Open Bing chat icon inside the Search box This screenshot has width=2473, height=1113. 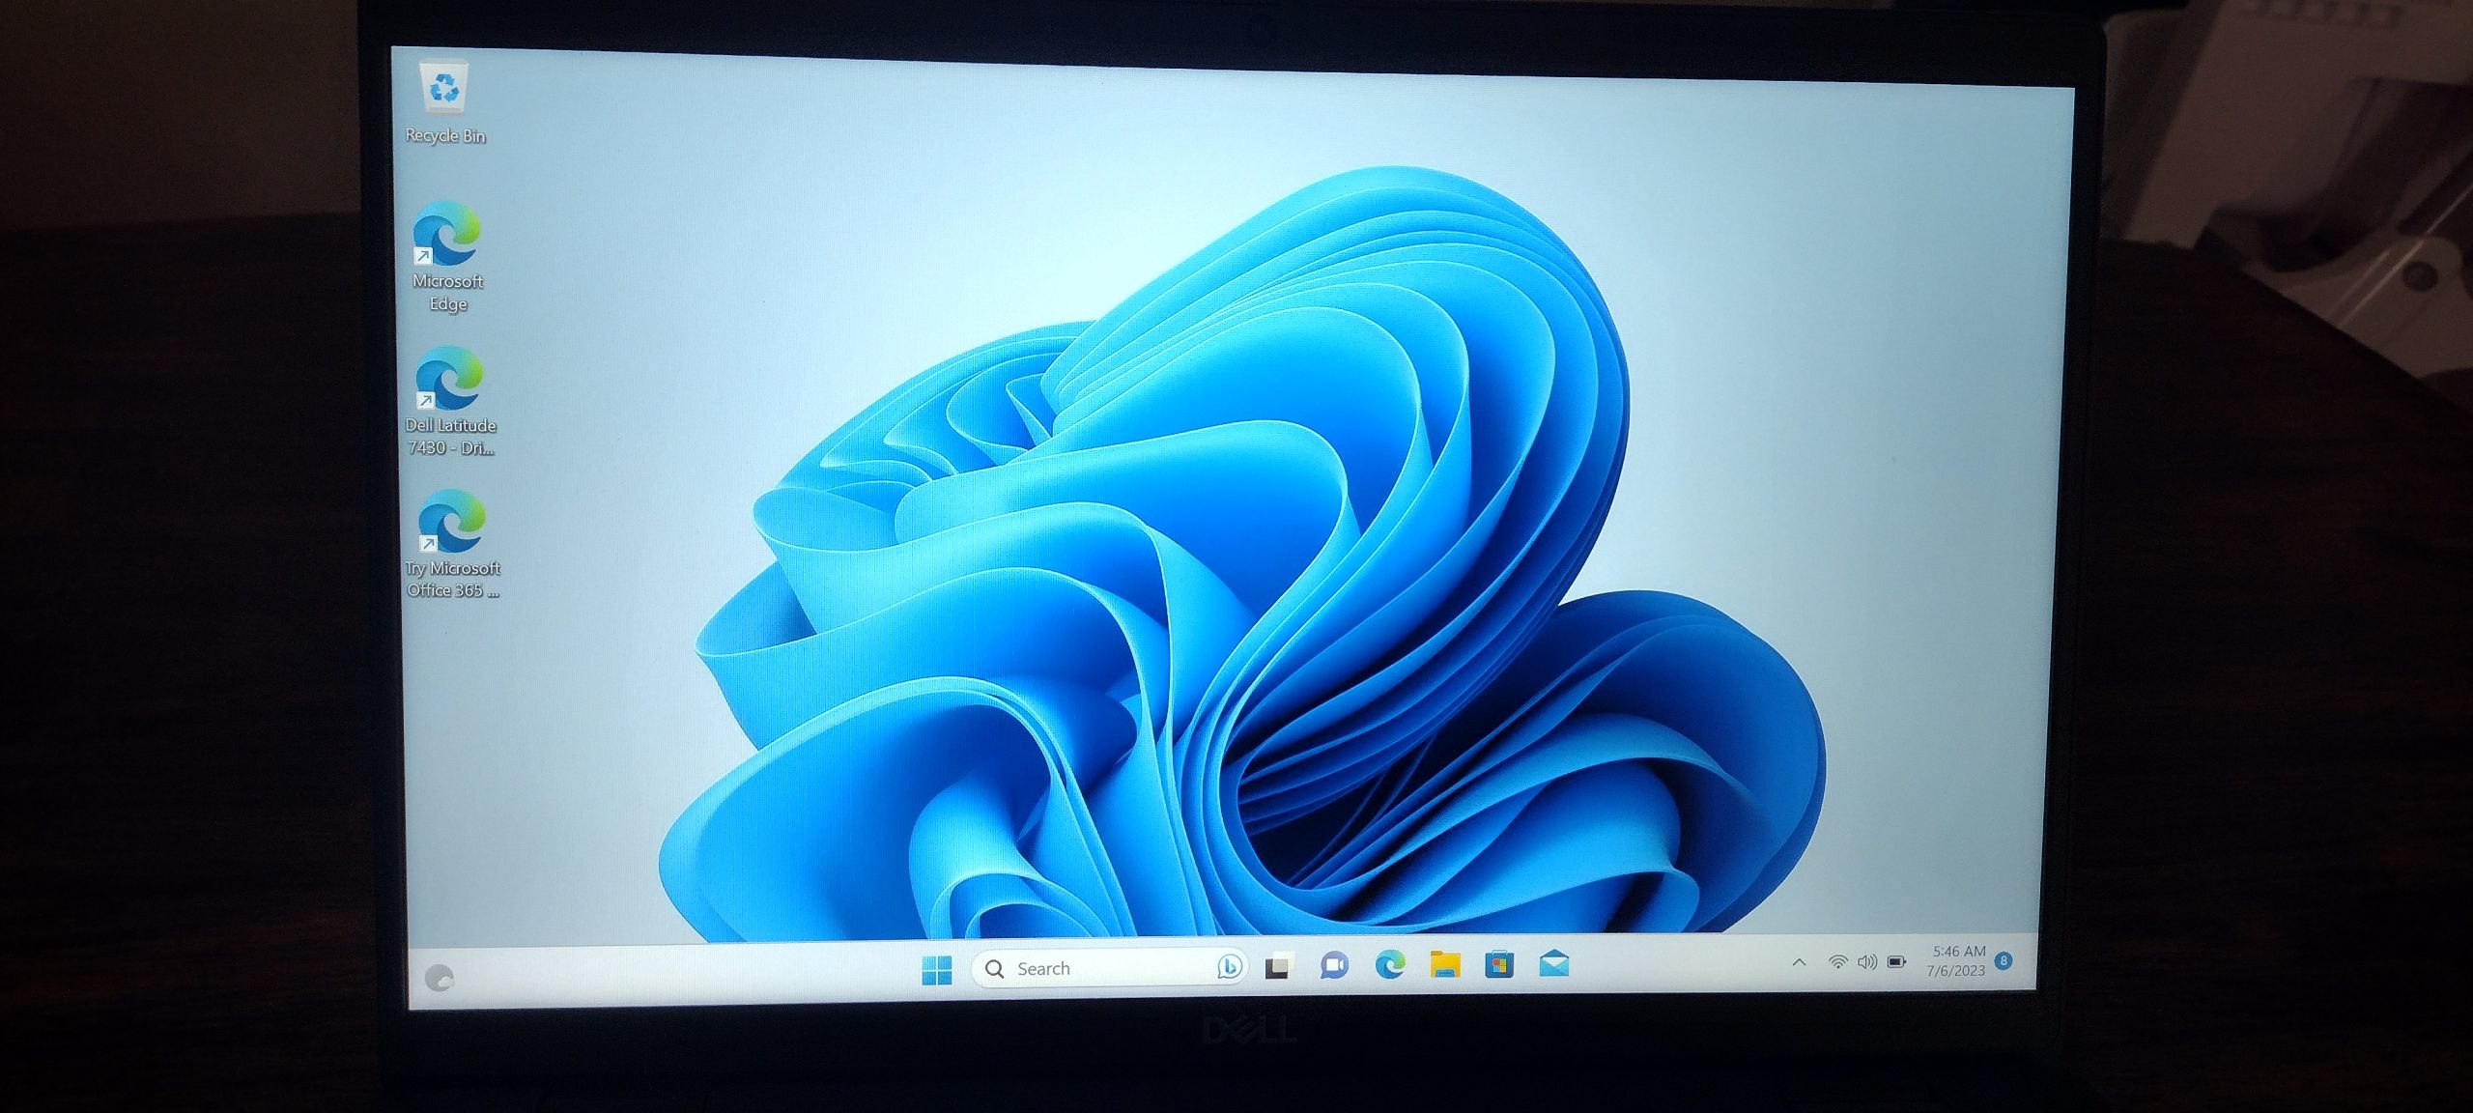point(1228,966)
